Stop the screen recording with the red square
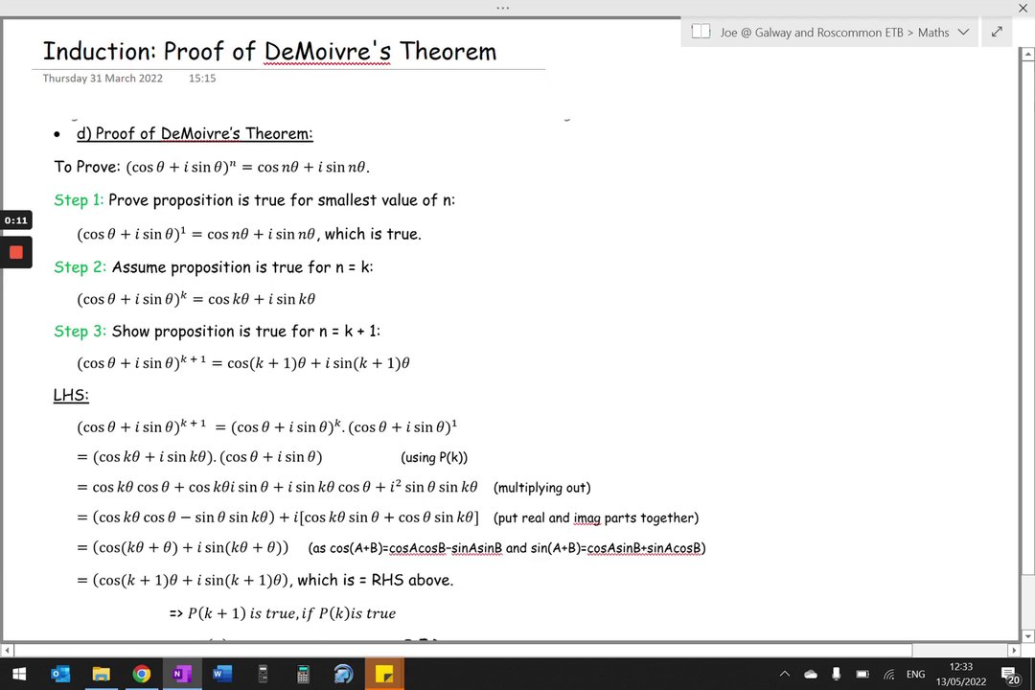The height and width of the screenshot is (690, 1035). tap(16, 252)
